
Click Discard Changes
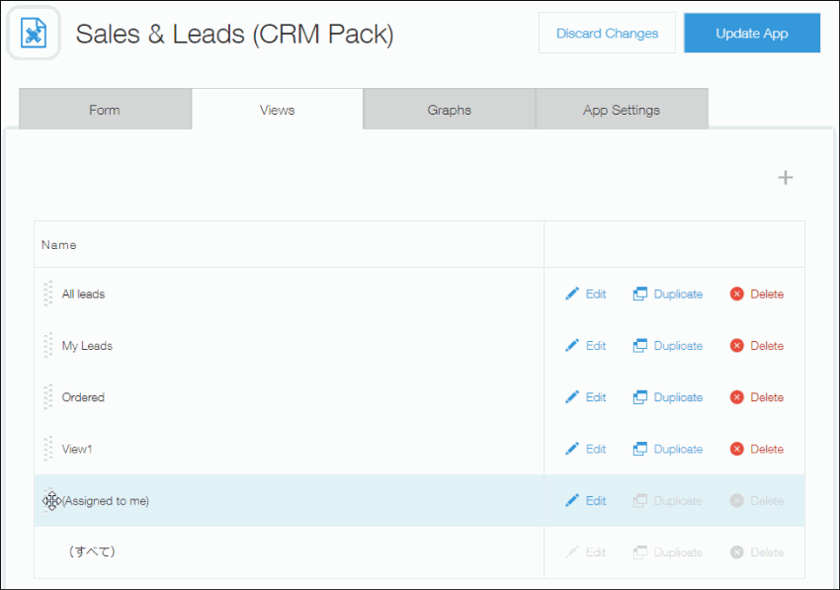(607, 33)
